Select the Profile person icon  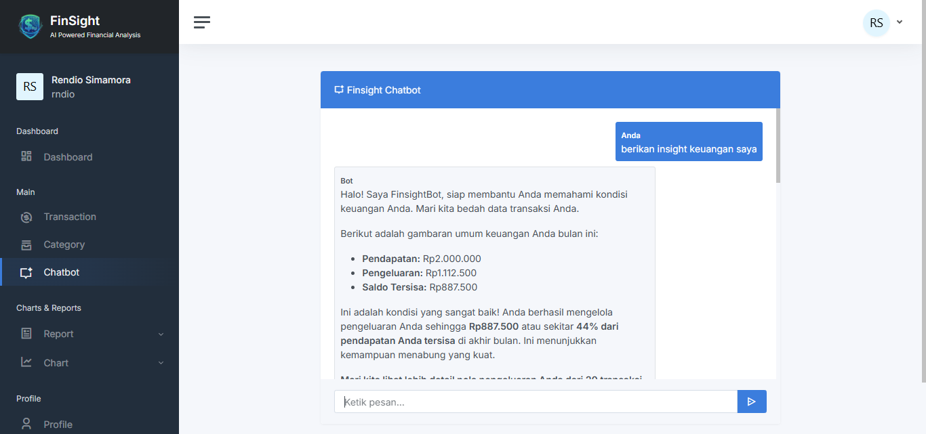[x=26, y=424]
